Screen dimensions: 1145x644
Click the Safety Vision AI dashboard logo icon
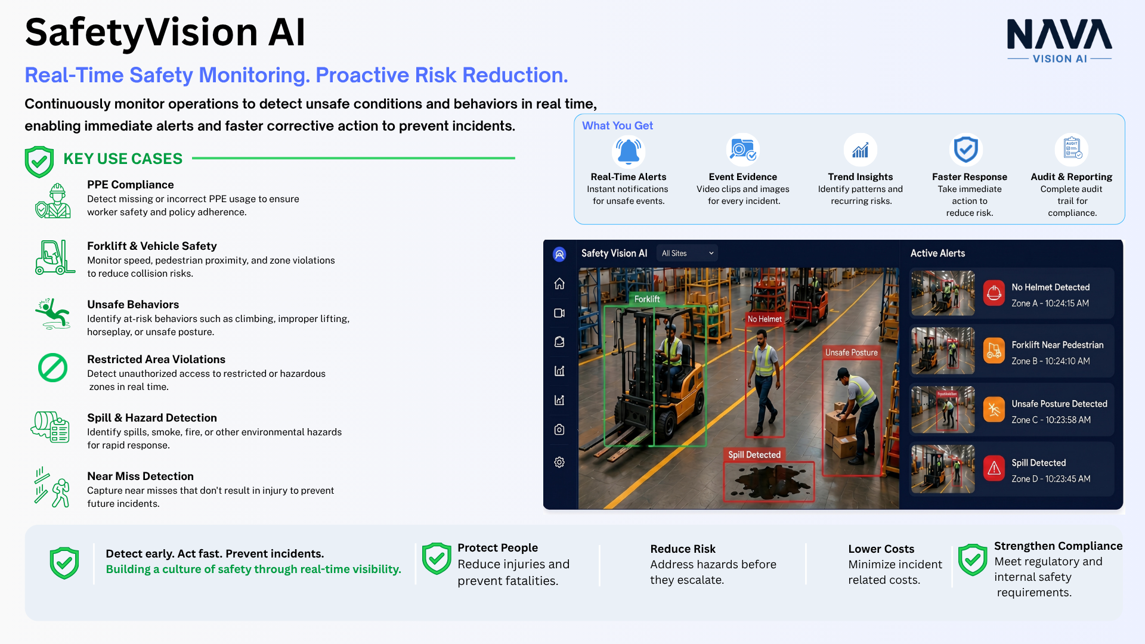(x=559, y=255)
